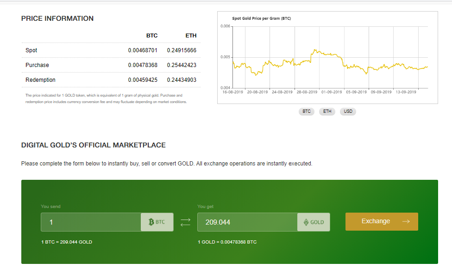Click the 'You send' label
This screenshot has width=452, height=269.
tap(51, 207)
